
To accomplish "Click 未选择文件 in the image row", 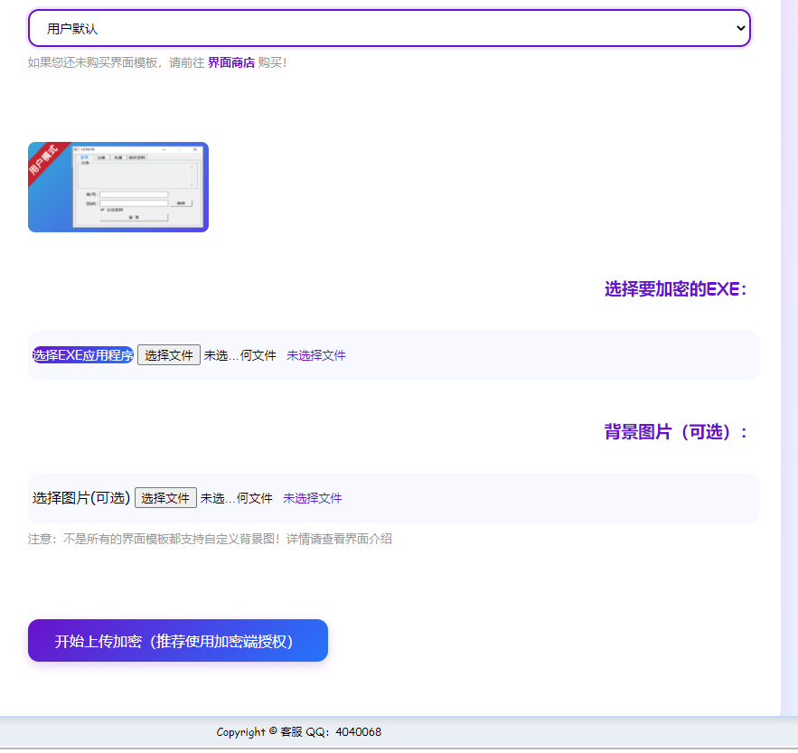I will [x=312, y=497].
